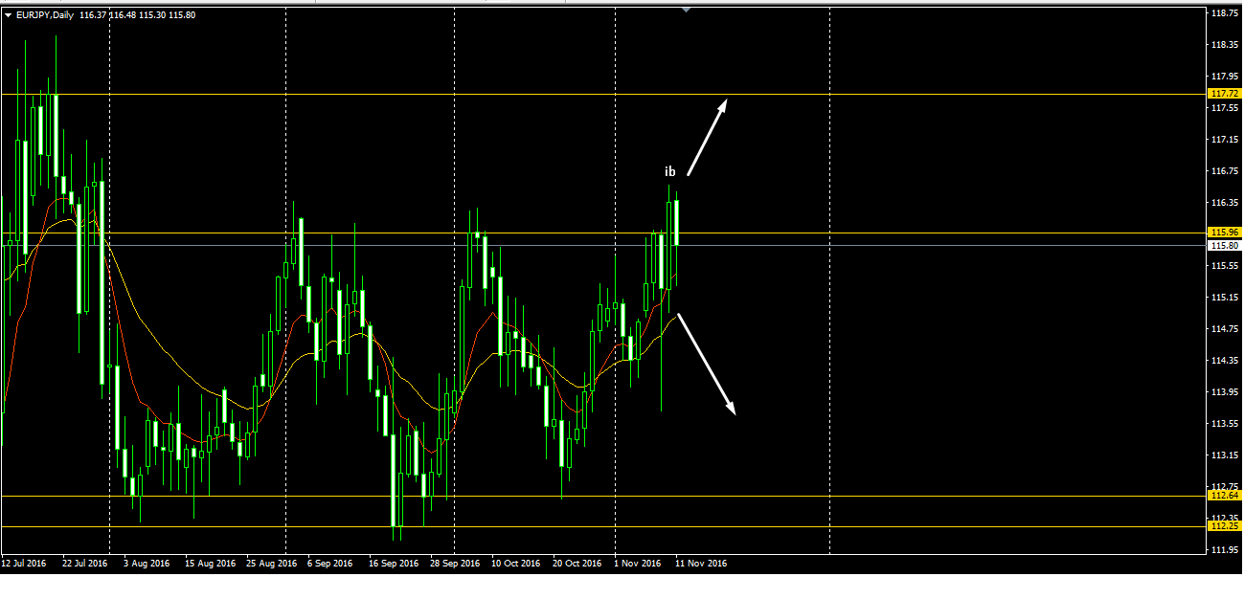Click the 117.15 value on price scale
The height and width of the screenshot is (599, 1244).
coord(1225,140)
